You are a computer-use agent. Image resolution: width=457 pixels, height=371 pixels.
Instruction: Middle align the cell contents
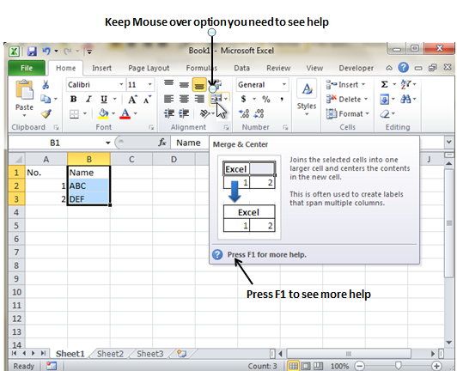pos(184,85)
